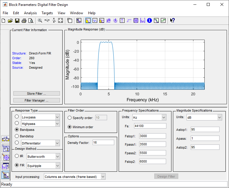Viewport: 229px width, 188px height.
Task: Open the Pole/Zero Editor sidebar panel
Action: [x=6, y=157]
